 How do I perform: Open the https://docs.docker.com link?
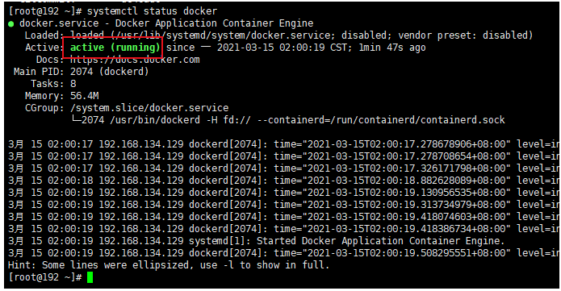(x=135, y=60)
